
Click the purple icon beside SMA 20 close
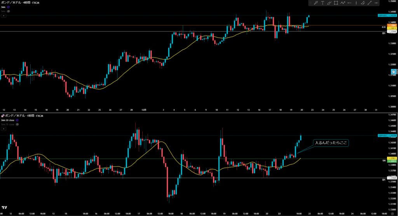(18, 120)
